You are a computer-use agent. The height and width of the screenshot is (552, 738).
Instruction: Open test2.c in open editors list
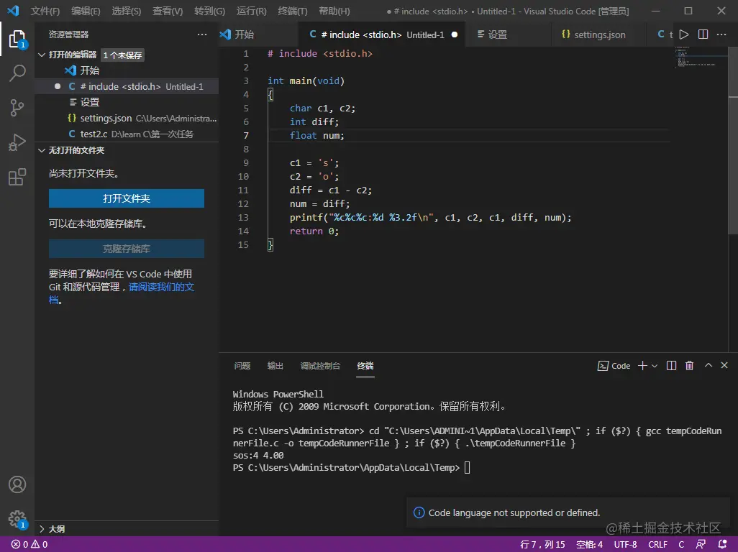click(126, 134)
